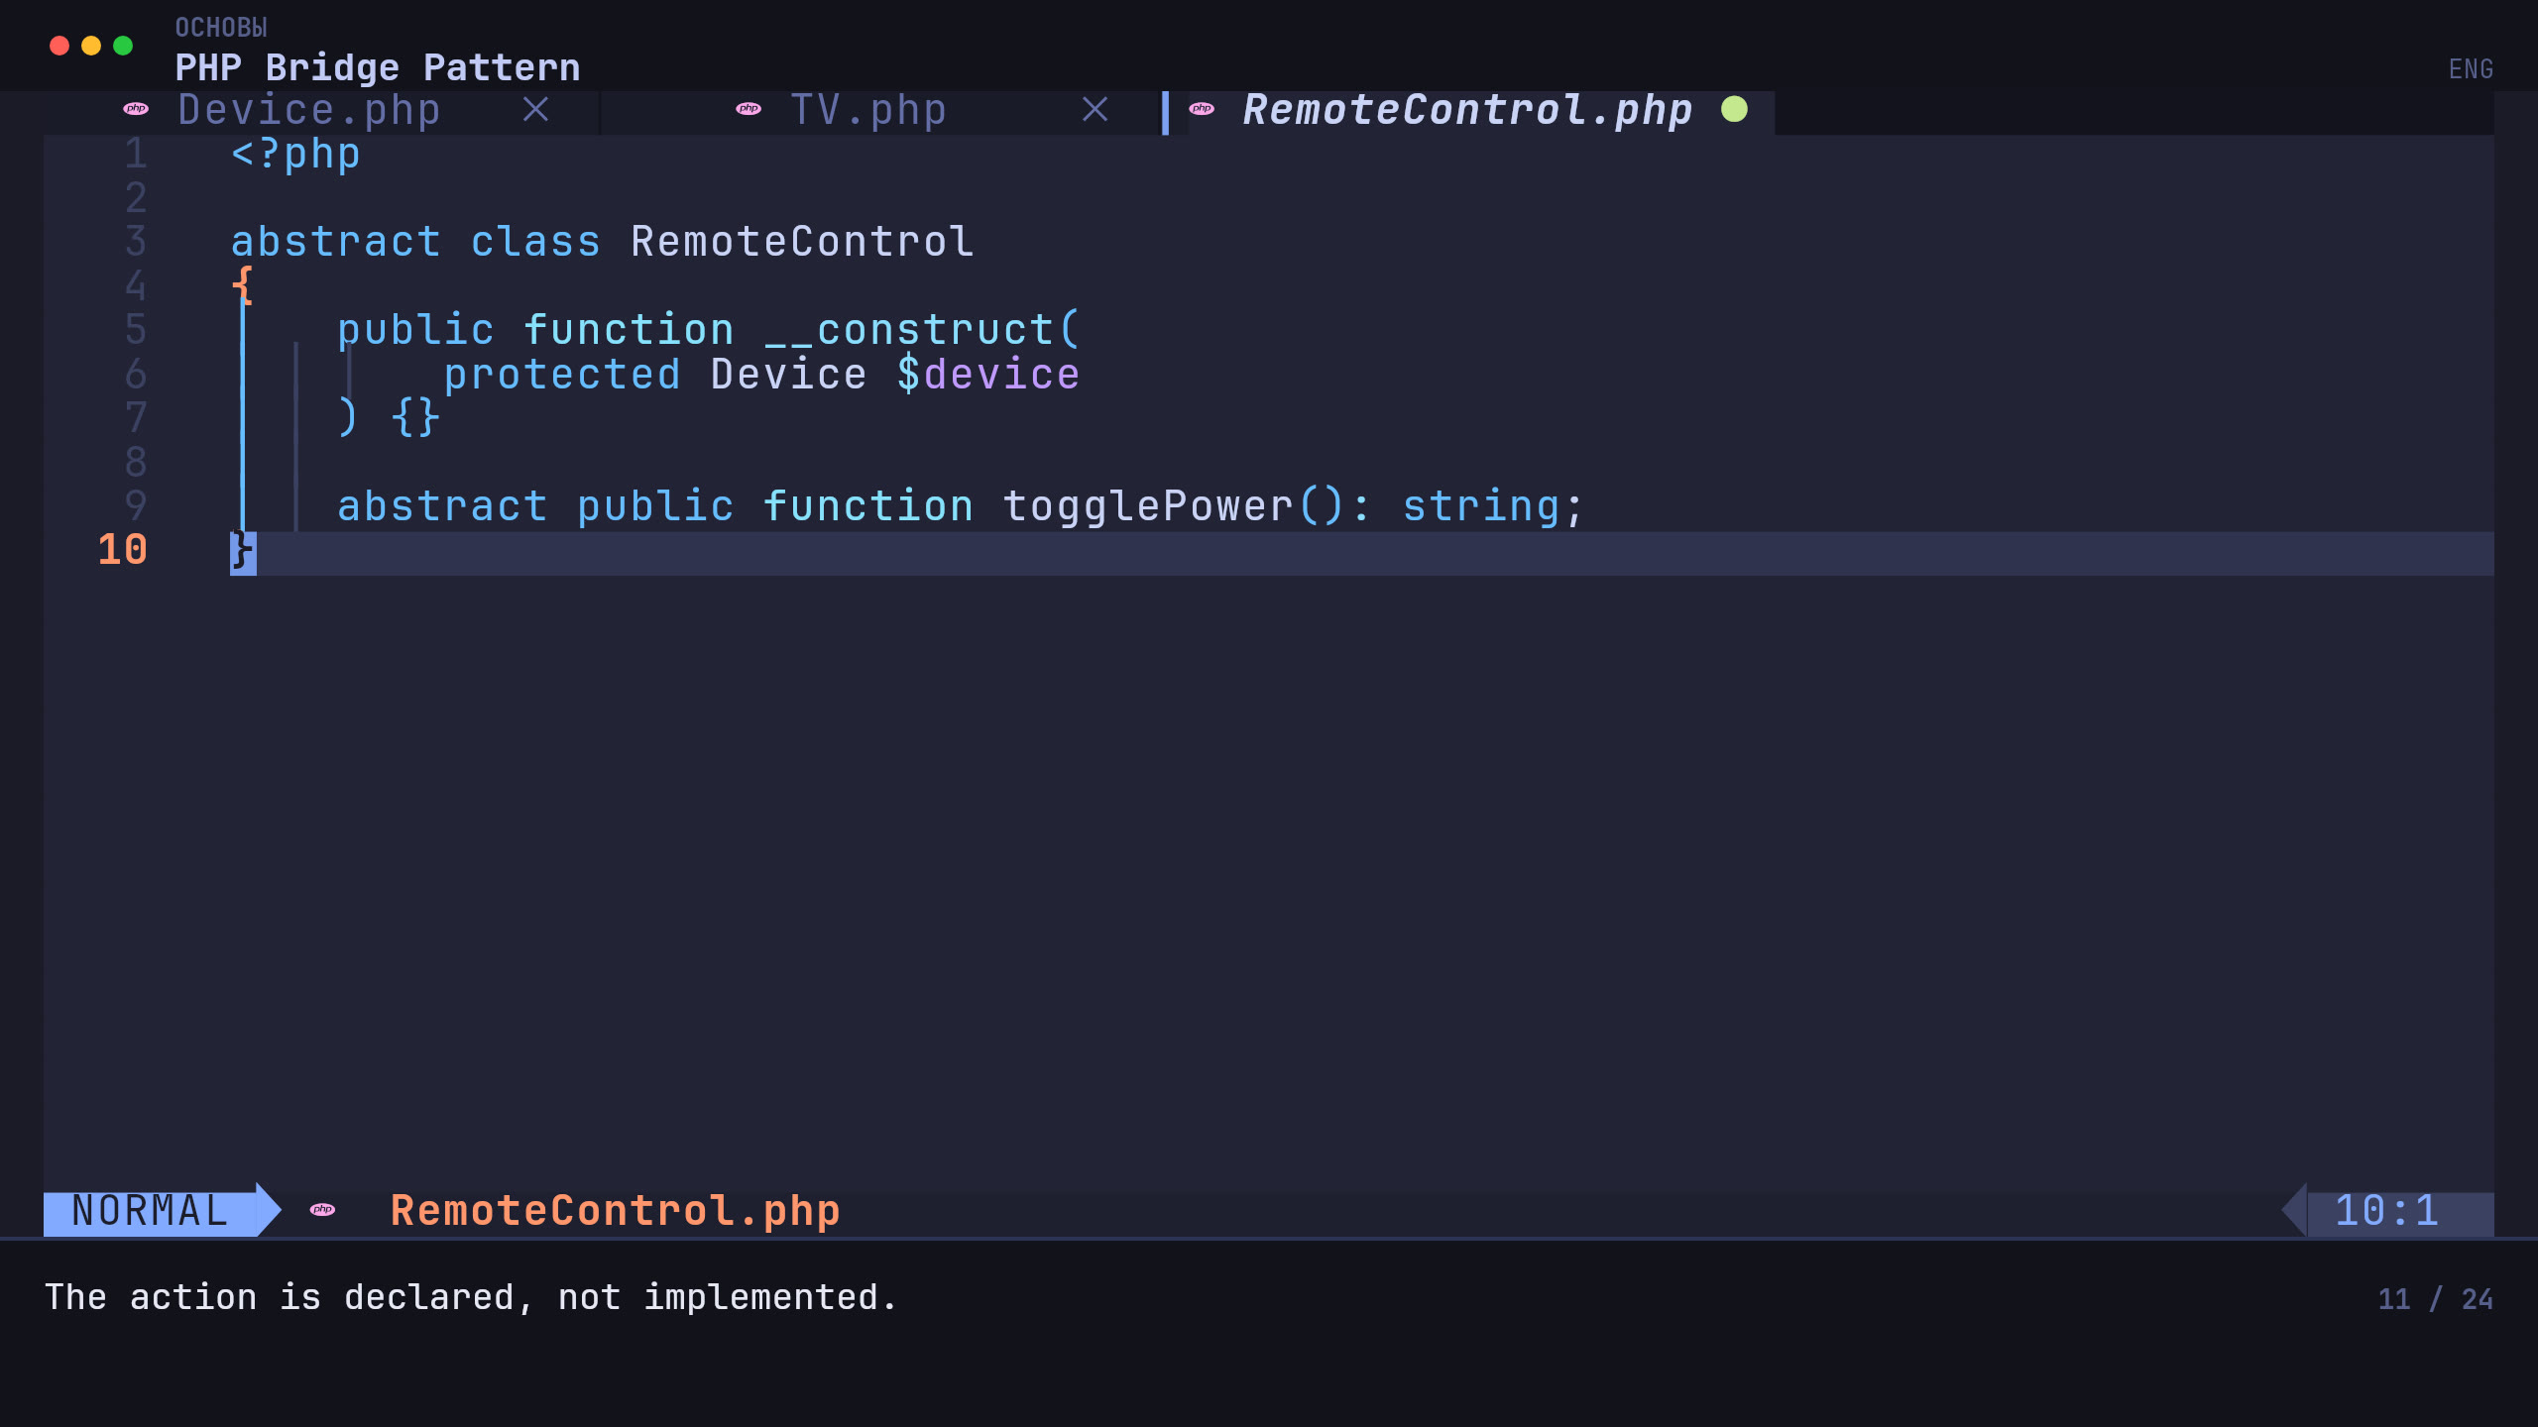Click the 11 / 24 slide counter
2538x1427 pixels.
pos(2435,1299)
